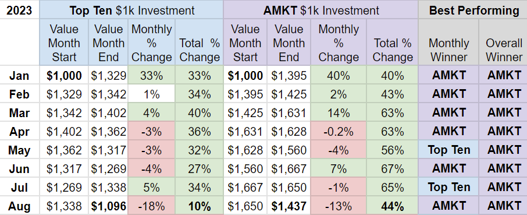Click AMKT January 40% monthly change cell
This screenshot has width=527, height=215.
pos(339,75)
